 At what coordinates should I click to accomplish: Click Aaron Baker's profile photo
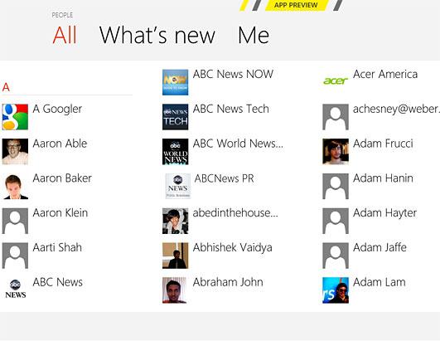point(15,186)
